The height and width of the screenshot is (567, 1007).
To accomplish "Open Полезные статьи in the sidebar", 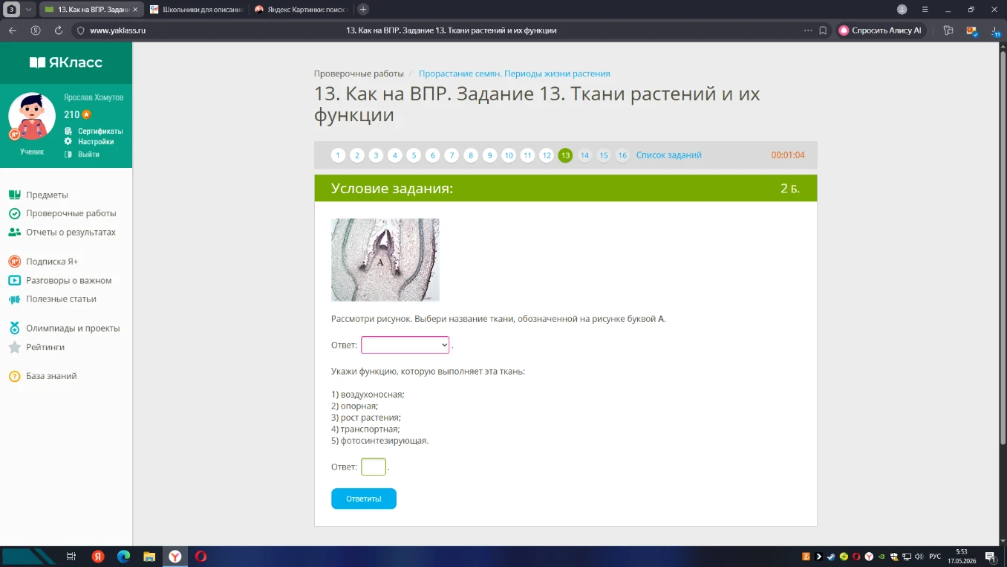I will 61,299.
